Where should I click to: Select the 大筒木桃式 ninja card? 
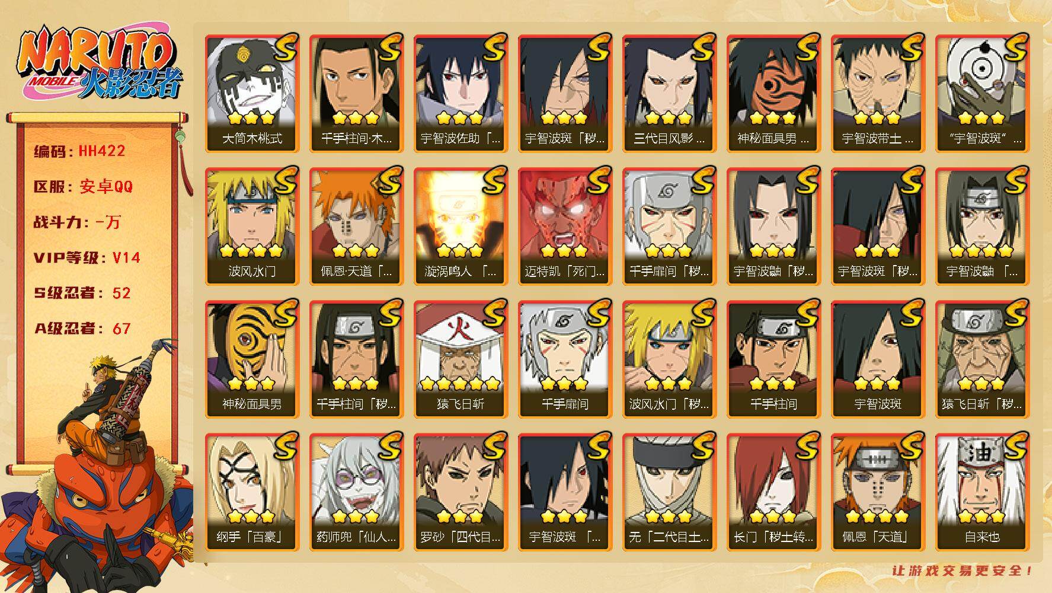252,94
